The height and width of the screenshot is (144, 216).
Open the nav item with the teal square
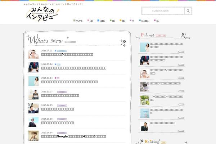tap(144, 21)
